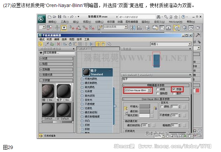Click the edit named selection sets icon
221x152 pixels.
(99, 28)
